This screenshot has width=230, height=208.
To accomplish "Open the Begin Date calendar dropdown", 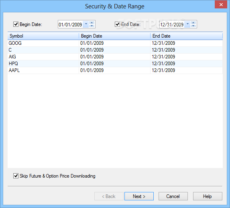I will click(86, 24).
